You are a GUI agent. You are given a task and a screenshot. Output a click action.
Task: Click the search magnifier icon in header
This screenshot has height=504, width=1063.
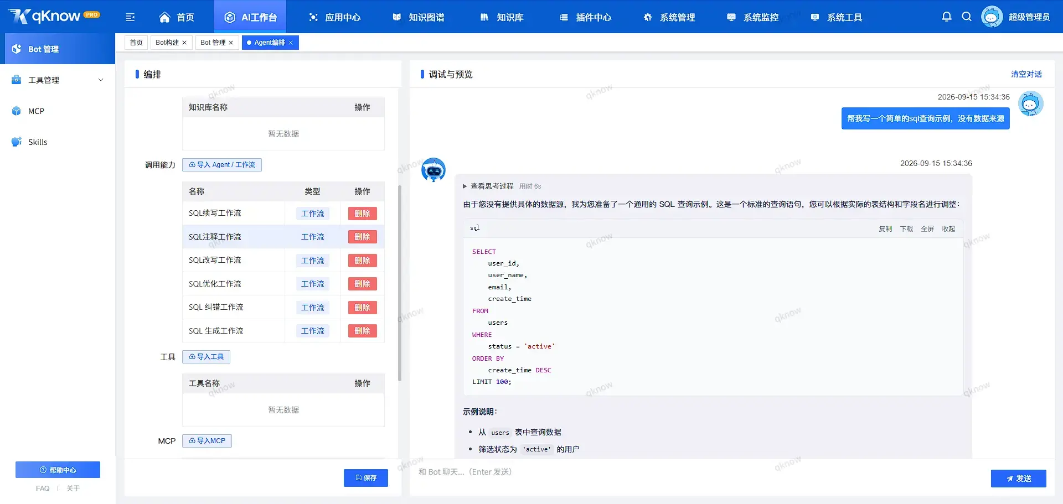967,17
